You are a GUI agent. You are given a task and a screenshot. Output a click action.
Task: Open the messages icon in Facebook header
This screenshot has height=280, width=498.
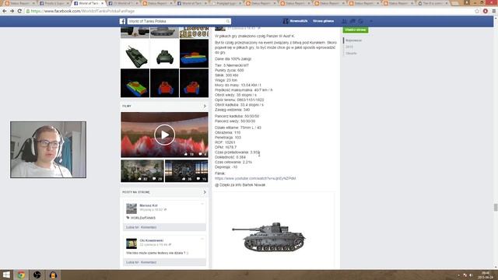pos(352,21)
